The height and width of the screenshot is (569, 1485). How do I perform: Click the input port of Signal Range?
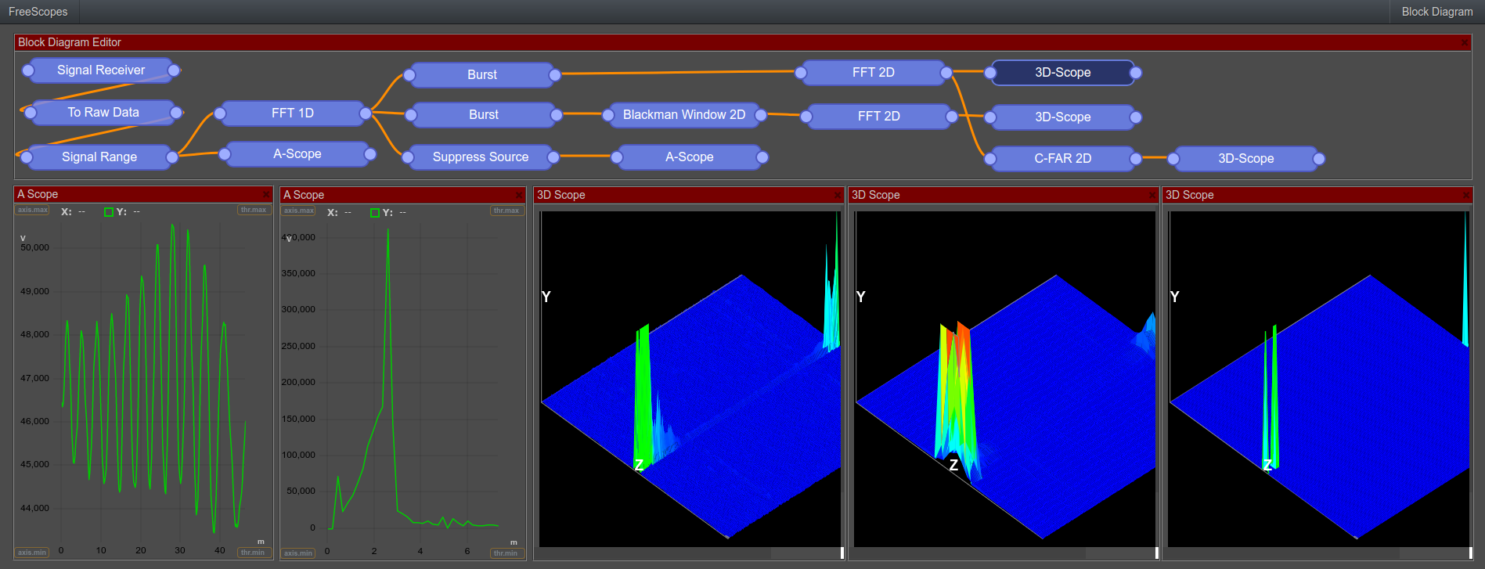(27, 157)
